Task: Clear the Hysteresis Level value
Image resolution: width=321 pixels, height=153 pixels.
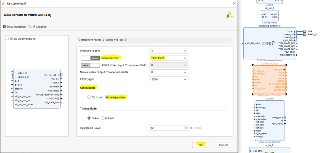Action: [186, 128]
